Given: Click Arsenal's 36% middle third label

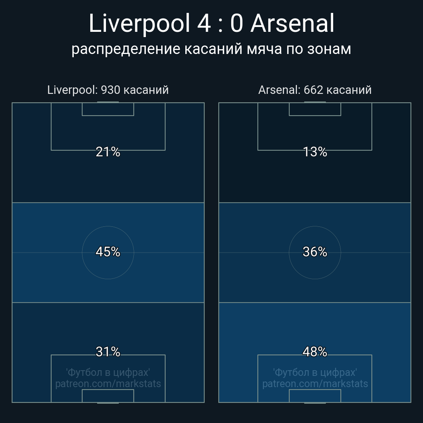Looking at the screenshot, I should (x=315, y=252).
